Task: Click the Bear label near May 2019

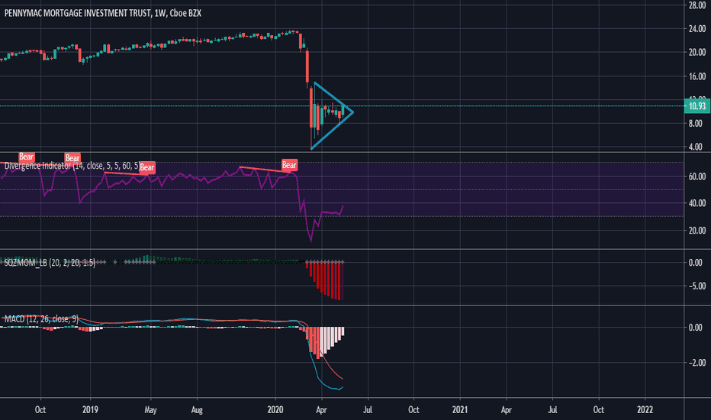Action: point(147,167)
